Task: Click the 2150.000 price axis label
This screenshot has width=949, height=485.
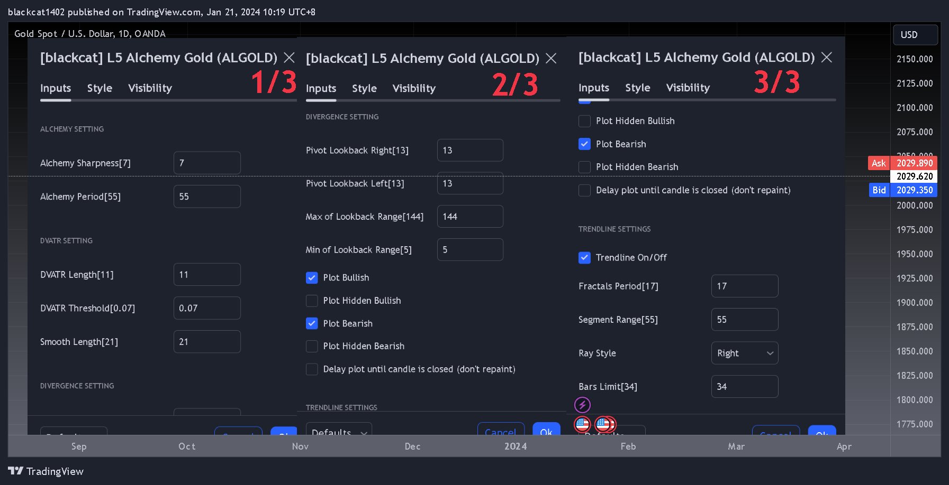Action: [915, 59]
